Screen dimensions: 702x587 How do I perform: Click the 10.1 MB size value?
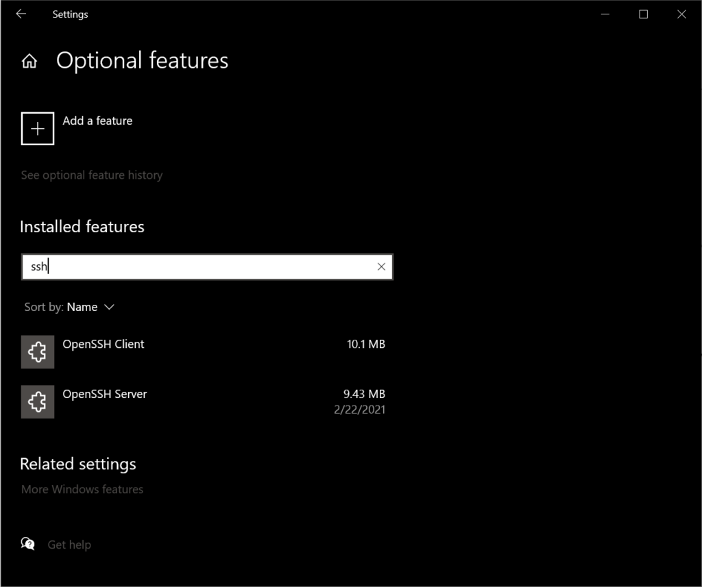pos(366,344)
